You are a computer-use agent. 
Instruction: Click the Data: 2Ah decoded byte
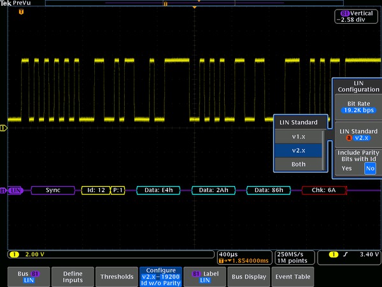[214, 190]
